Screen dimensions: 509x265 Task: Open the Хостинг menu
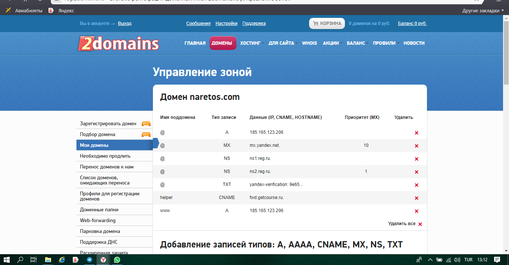pyautogui.click(x=252, y=43)
